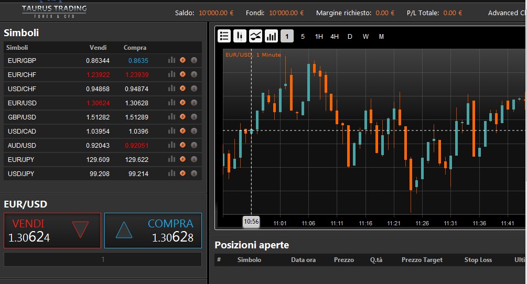Click the quantity input field showing 1

pos(103,259)
